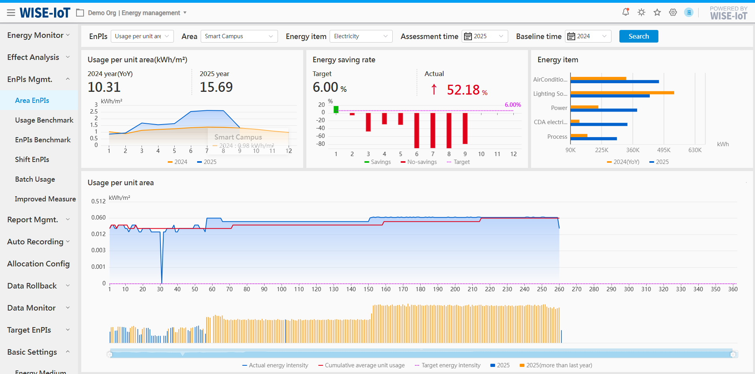
Task: Click the Search button
Action: [x=638, y=36]
